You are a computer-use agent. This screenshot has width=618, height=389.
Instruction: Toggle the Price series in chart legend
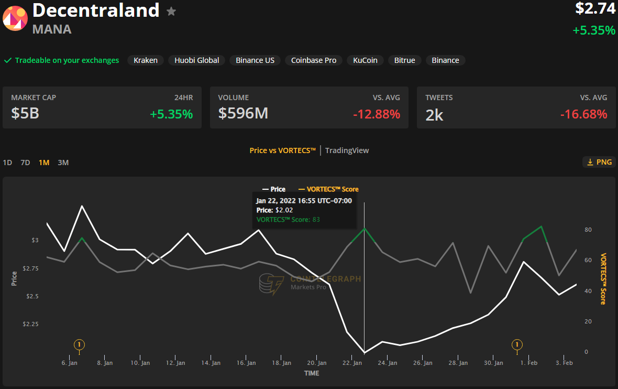pyautogui.click(x=273, y=189)
